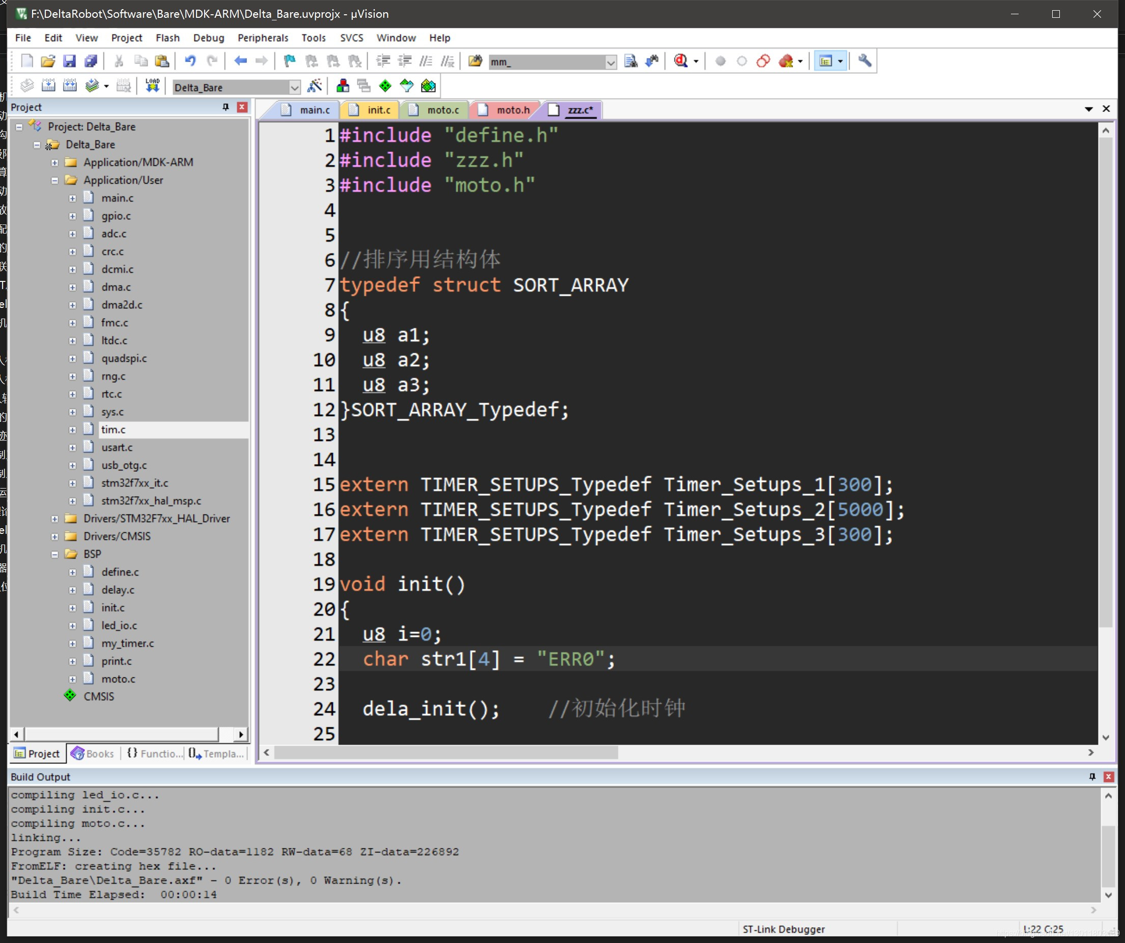Toggle auto-hide pin on the Project panel
1125x943 pixels.
[226, 107]
